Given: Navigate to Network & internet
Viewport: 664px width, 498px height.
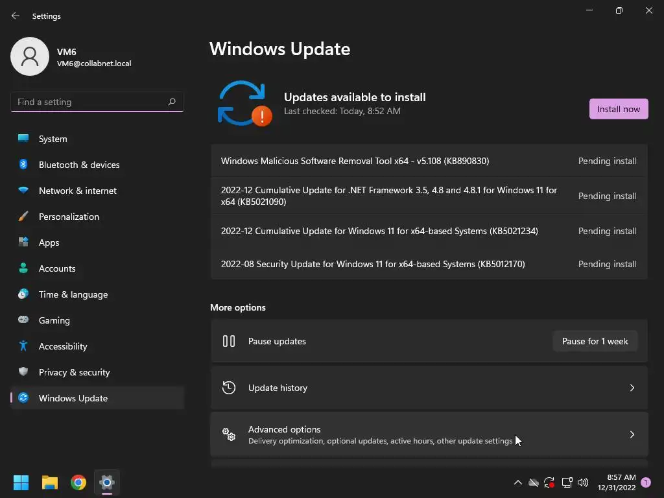Looking at the screenshot, I should coord(97,190).
